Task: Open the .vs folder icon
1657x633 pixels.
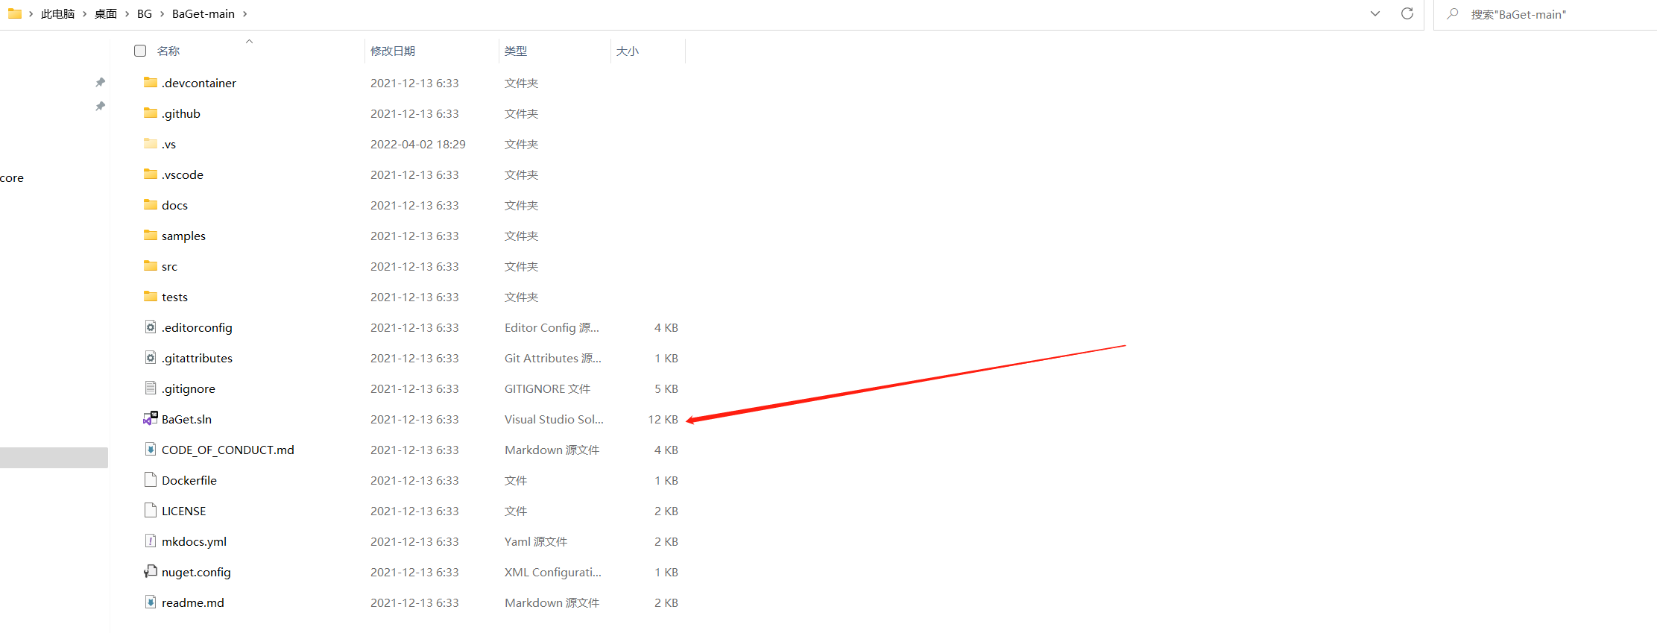Action: pos(151,144)
